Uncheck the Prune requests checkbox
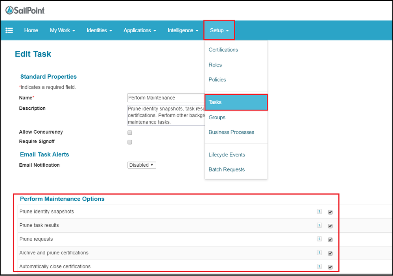The height and width of the screenshot is (276, 393). (330, 240)
